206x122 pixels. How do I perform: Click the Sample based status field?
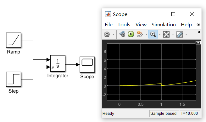(164, 113)
